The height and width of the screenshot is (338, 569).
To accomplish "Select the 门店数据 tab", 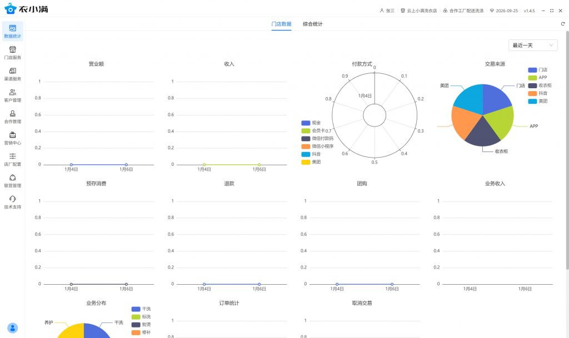I will [x=281, y=24].
